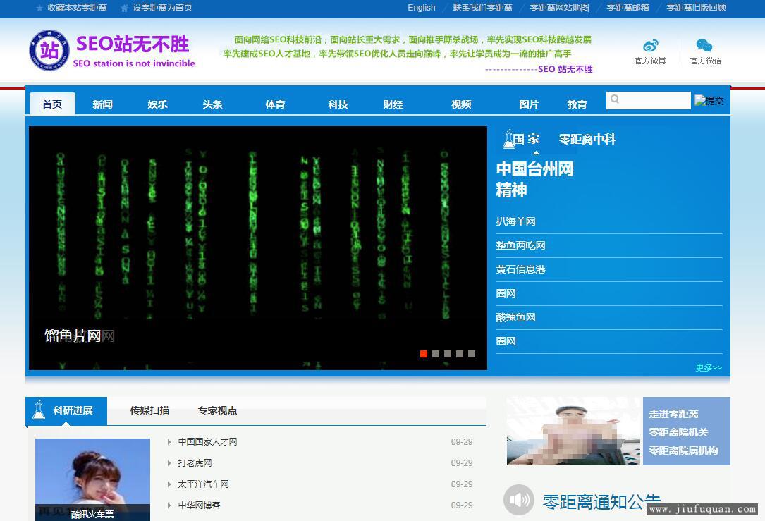This screenshot has width=765, height=521.
Task: Open the 走进零距离 sidebar link
Action: [673, 414]
